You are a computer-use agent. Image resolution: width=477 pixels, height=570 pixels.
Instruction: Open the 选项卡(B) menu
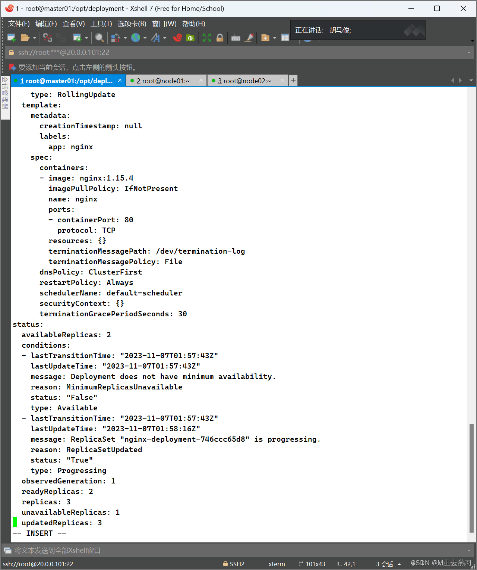point(132,24)
